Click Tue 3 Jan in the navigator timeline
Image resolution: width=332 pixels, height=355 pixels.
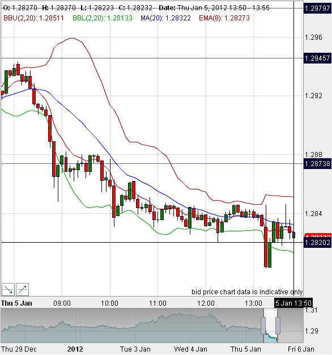[x=135, y=349]
